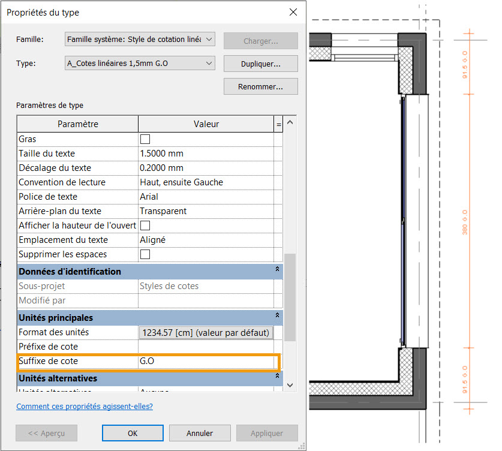Select the bottom 91.5 G.O dimension text
The image size is (502, 451).
tap(465, 380)
